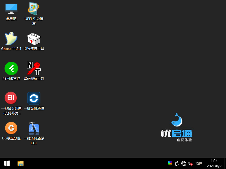This screenshot has height=169, width=226.
Task: Select red EII 一键备份还原(支持修复) icon
Action: click(x=11, y=98)
